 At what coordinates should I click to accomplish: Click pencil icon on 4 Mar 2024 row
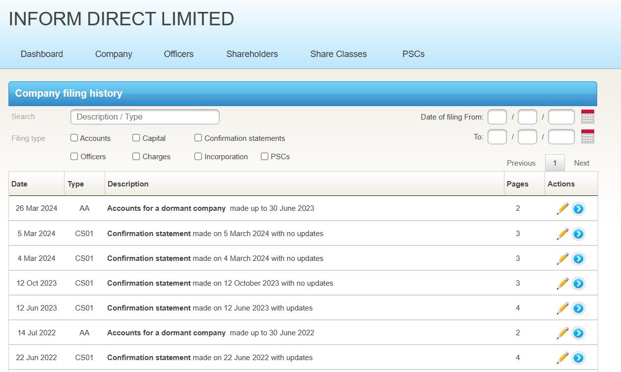pos(562,258)
